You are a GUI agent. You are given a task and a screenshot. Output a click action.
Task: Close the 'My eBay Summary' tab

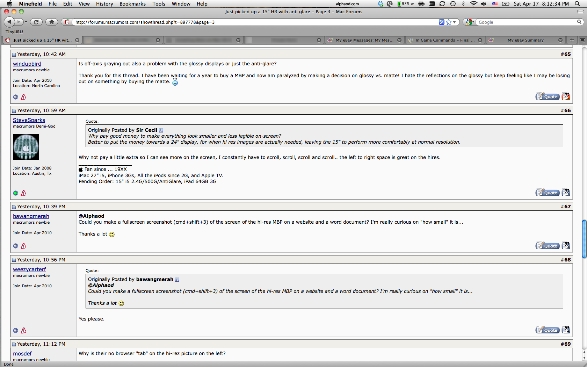[560, 40]
